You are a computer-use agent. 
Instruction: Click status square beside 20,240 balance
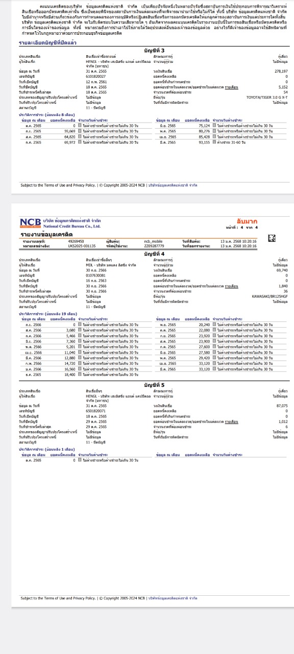tap(214, 324)
